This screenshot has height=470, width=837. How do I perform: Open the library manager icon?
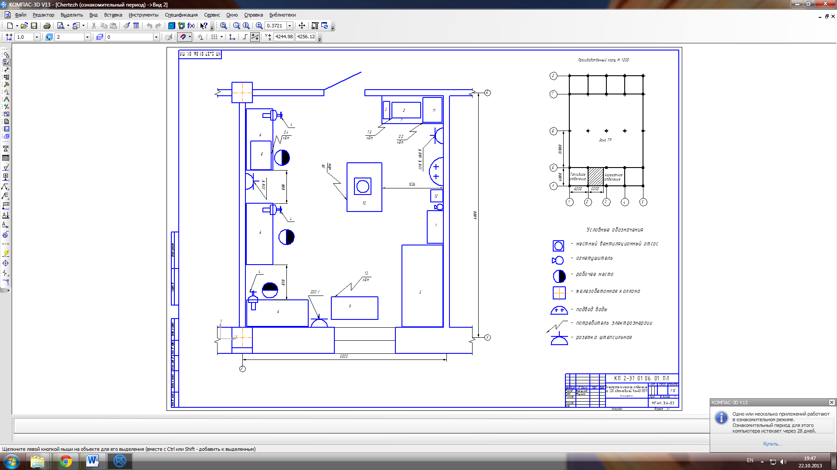[x=172, y=26]
